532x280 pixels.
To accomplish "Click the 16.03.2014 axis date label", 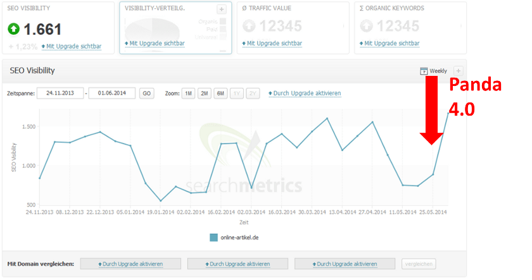I will [282, 212].
